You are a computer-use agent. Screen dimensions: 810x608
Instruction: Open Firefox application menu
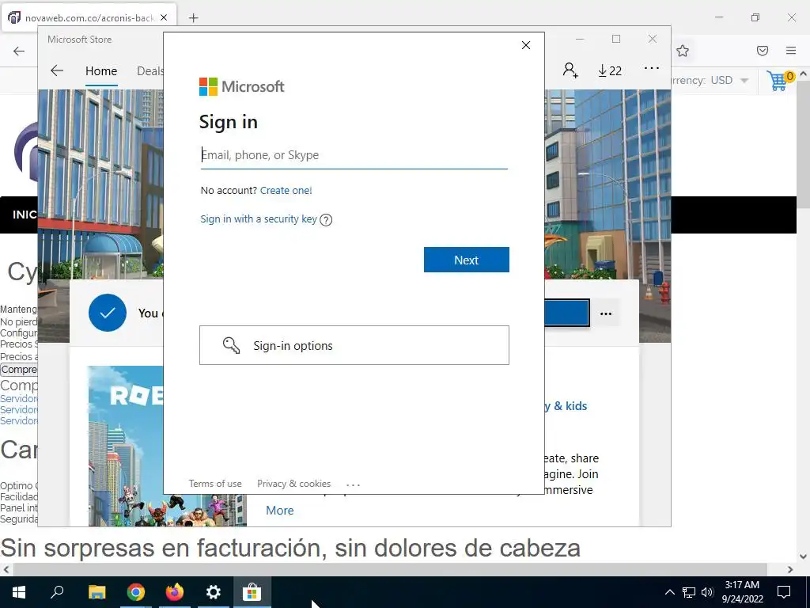[791, 51]
